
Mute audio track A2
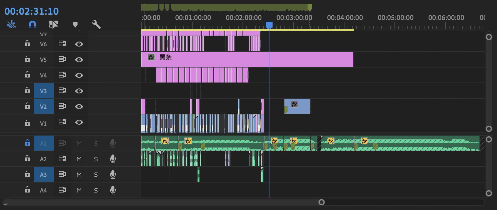tap(79, 159)
